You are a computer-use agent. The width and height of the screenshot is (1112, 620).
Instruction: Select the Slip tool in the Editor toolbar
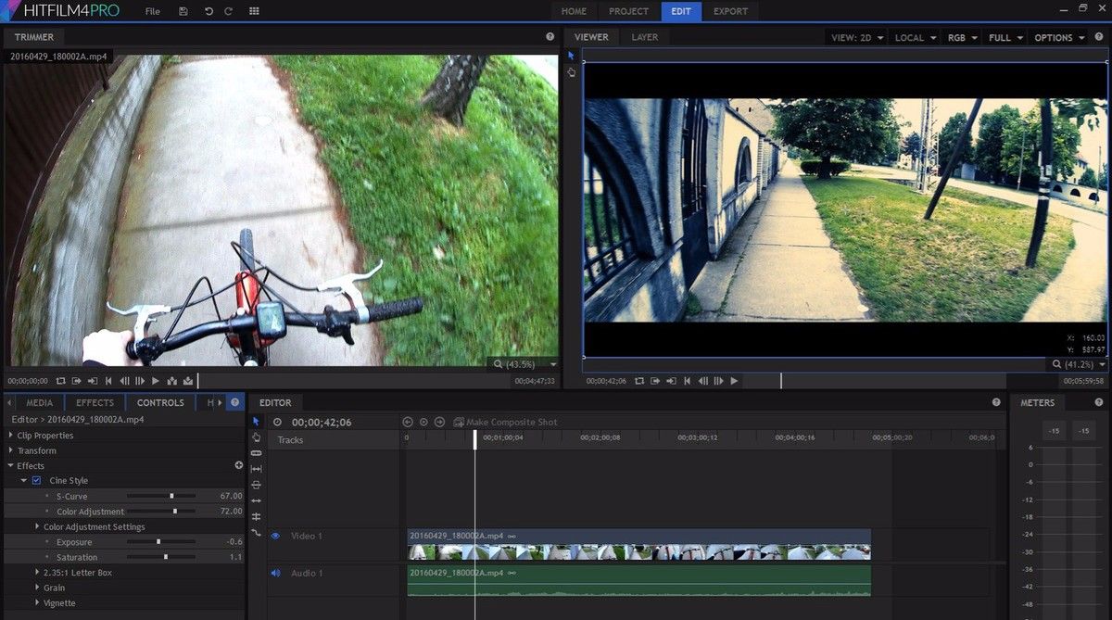pyautogui.click(x=257, y=469)
